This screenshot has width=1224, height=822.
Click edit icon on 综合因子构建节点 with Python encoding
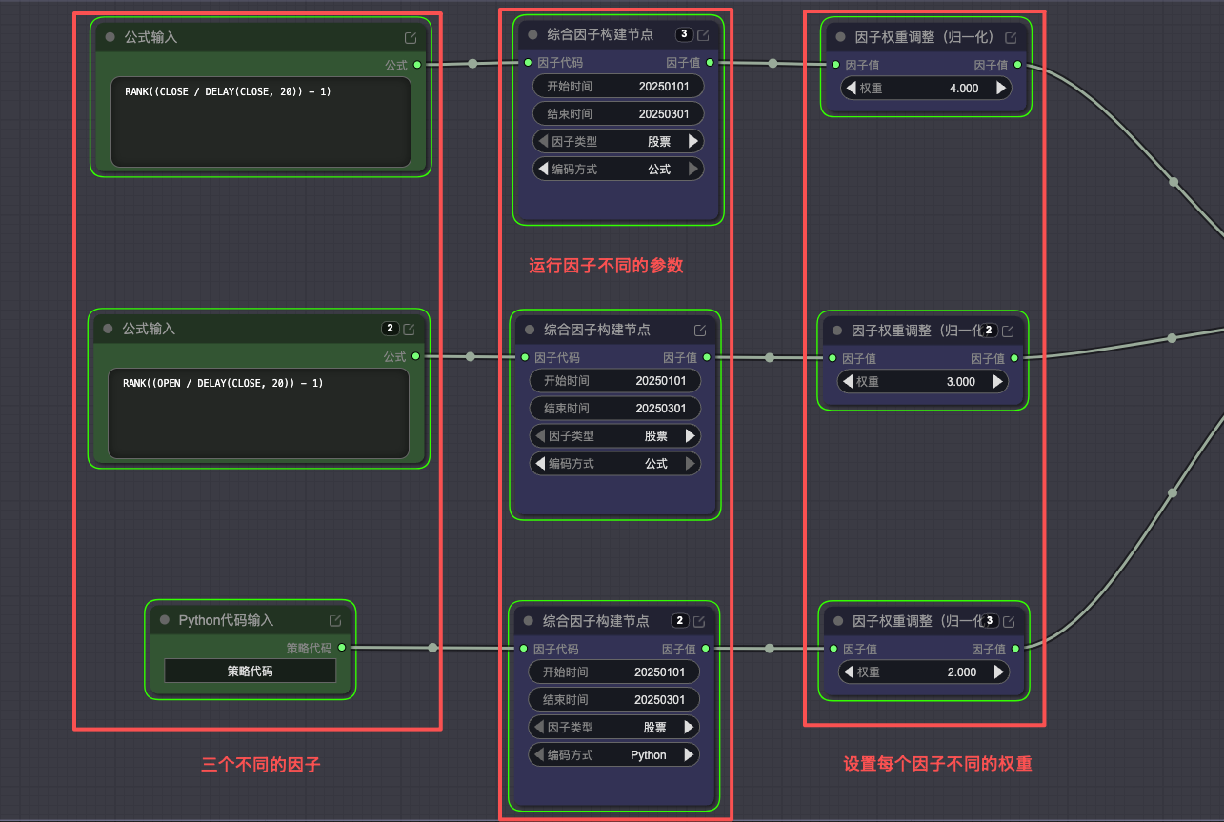699,621
